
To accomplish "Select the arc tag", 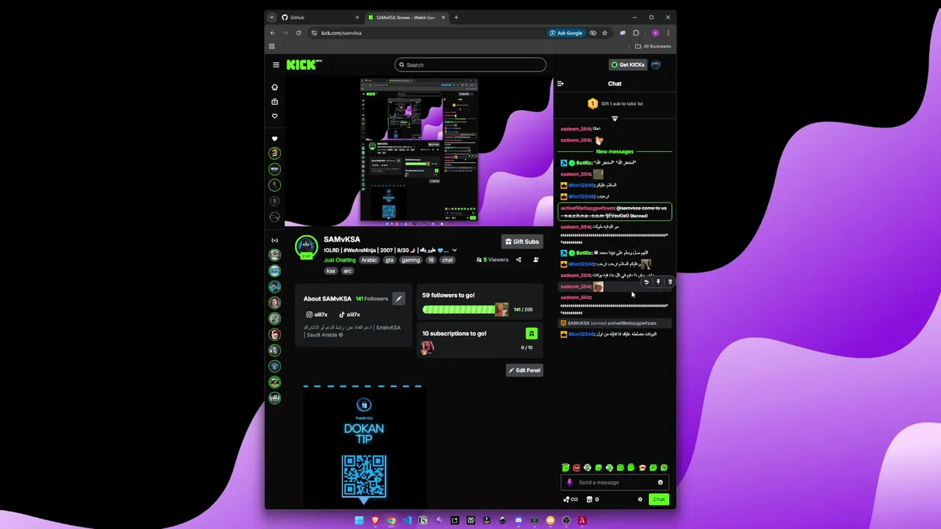I will tap(348, 271).
